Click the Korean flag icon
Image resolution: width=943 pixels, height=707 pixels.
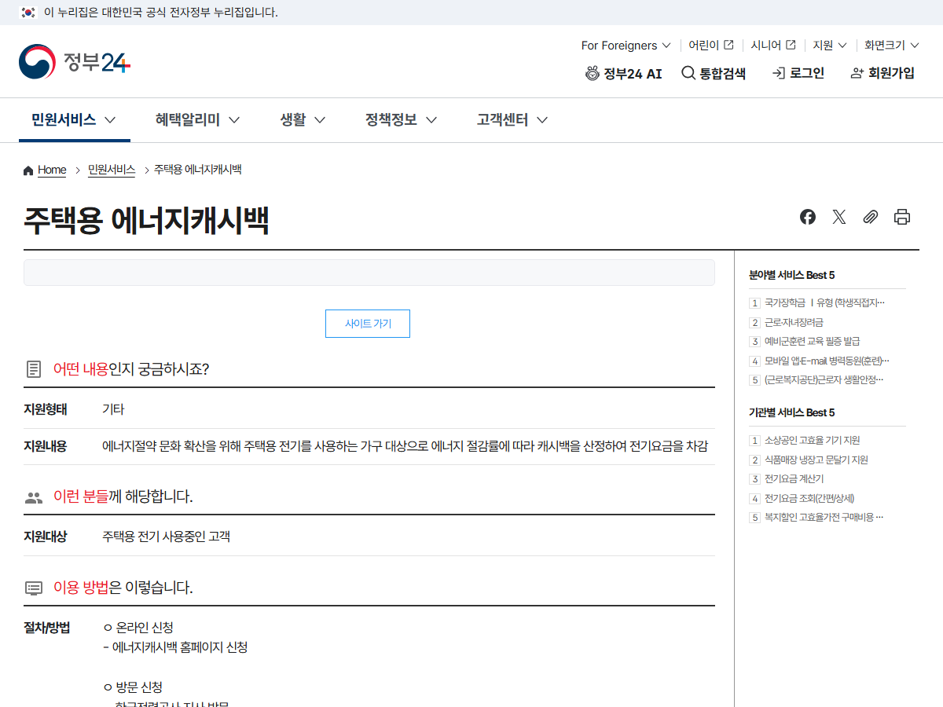[28, 13]
